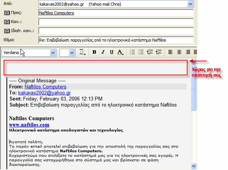Screen dimensions: 228x170
Task: Click the message body scrollbar thumb
Action: (194, 88)
